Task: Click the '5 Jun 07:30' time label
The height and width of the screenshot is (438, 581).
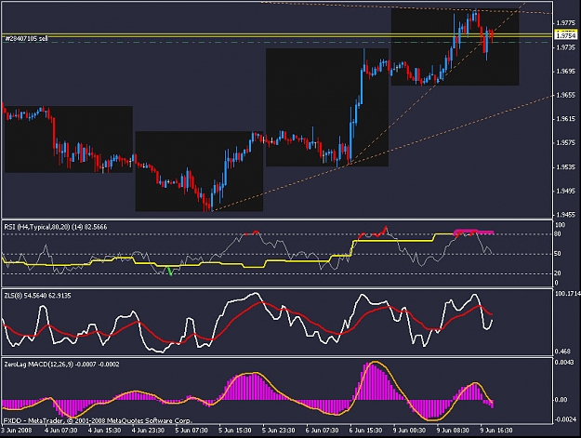Action: 191,431
